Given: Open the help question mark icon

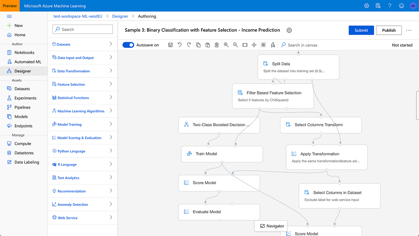Looking at the screenshot, I should pyautogui.click(x=390, y=6).
